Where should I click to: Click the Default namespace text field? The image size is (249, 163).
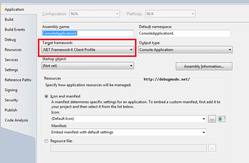pyautogui.click(x=185, y=33)
